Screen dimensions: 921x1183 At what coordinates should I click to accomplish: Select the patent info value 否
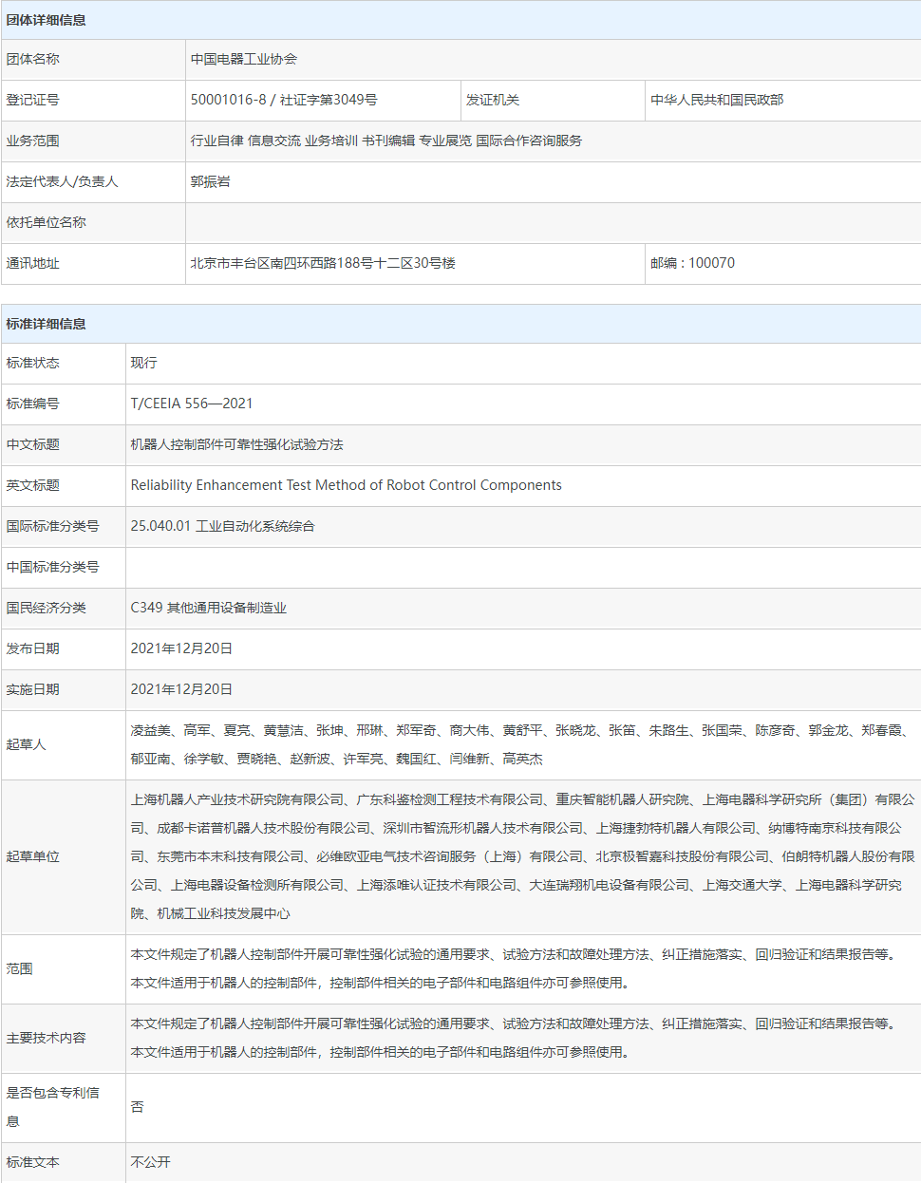[137, 1107]
